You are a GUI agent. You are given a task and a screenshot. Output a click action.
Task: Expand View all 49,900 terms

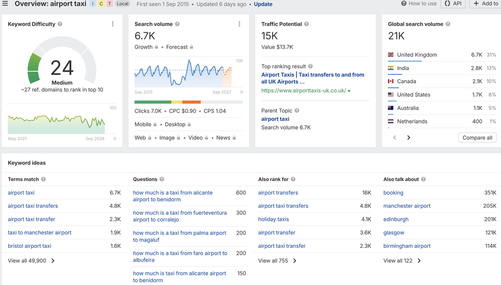point(31,261)
